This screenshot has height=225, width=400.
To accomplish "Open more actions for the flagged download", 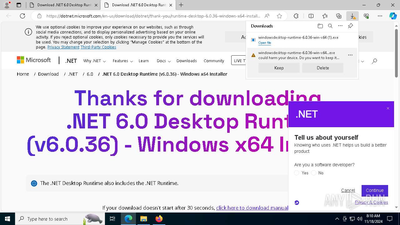I will point(350,55).
